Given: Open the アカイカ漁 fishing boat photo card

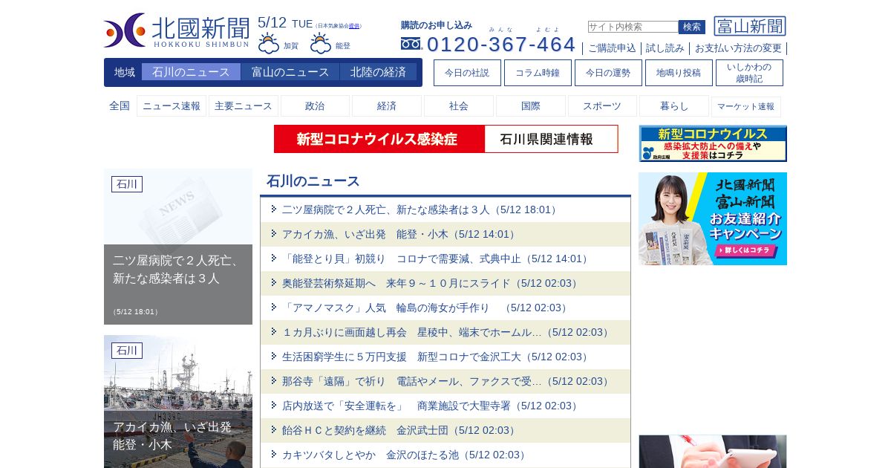Looking at the screenshot, I should click(178, 402).
